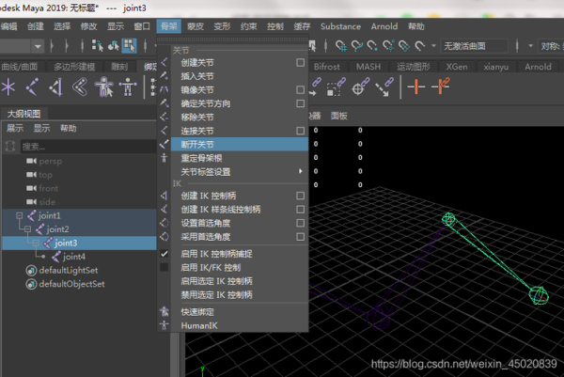The width and height of the screenshot is (564, 377).
Task: Open the viewport 面板 menu
Action: [338, 116]
